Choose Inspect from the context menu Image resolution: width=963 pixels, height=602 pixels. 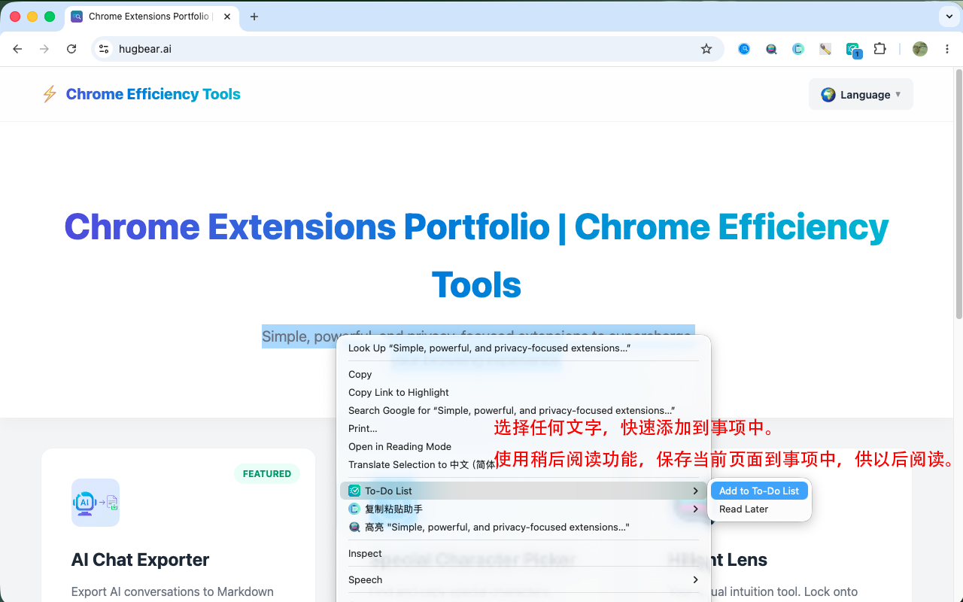(x=524, y=553)
